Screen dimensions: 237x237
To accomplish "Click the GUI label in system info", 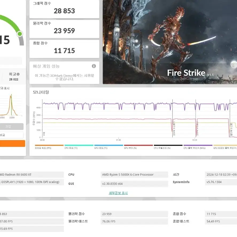I will [x=71, y=184].
